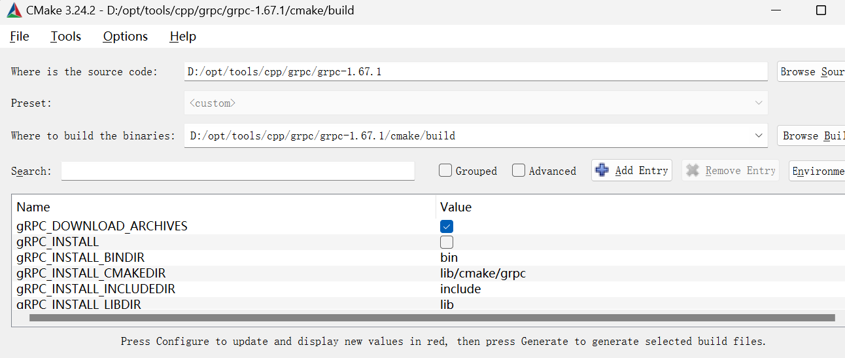Expand the Preset dropdown
845x358 pixels.
tap(759, 103)
